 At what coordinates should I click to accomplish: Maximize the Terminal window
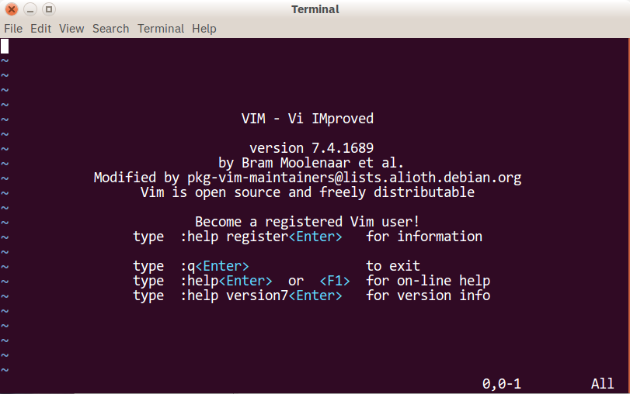48,9
